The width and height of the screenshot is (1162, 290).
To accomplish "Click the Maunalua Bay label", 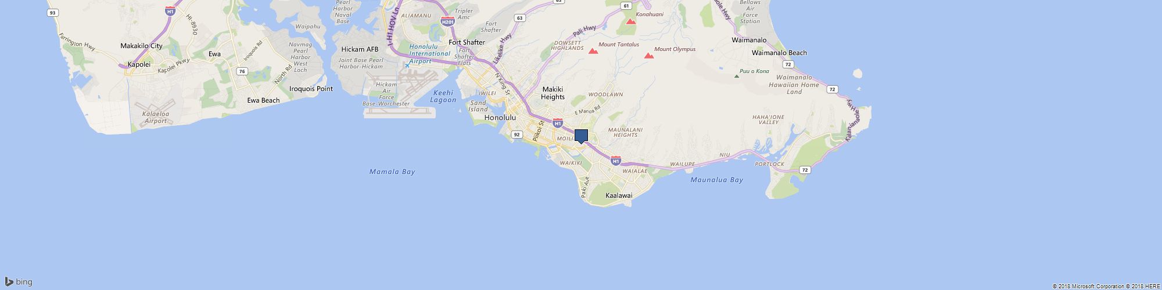I will click(x=716, y=180).
